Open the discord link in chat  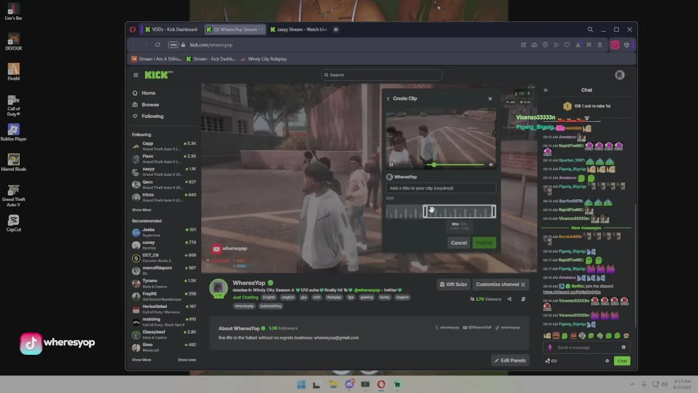point(571,291)
